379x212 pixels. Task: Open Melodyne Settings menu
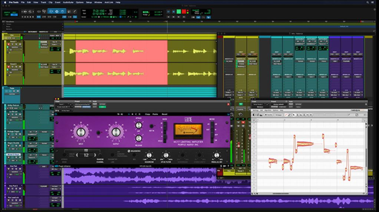click(256, 110)
